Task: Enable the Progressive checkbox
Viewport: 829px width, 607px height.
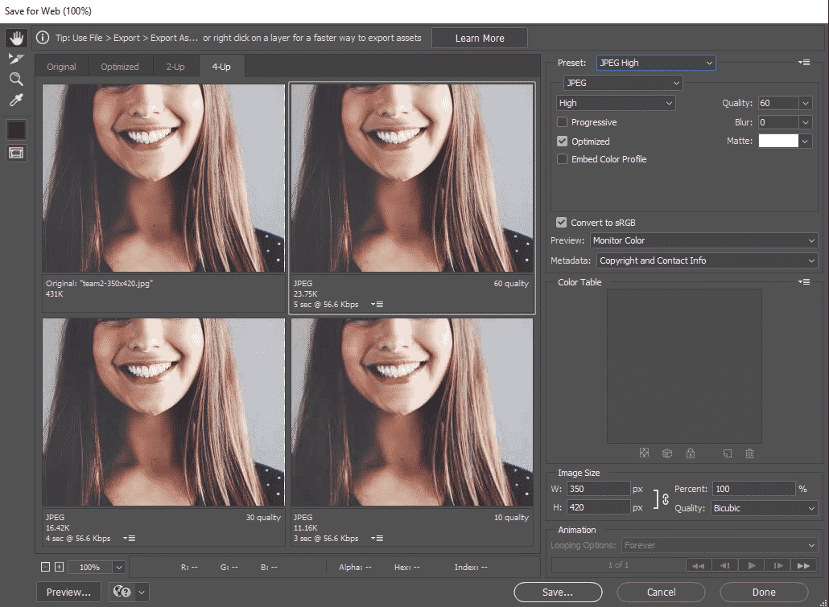Action: point(562,122)
